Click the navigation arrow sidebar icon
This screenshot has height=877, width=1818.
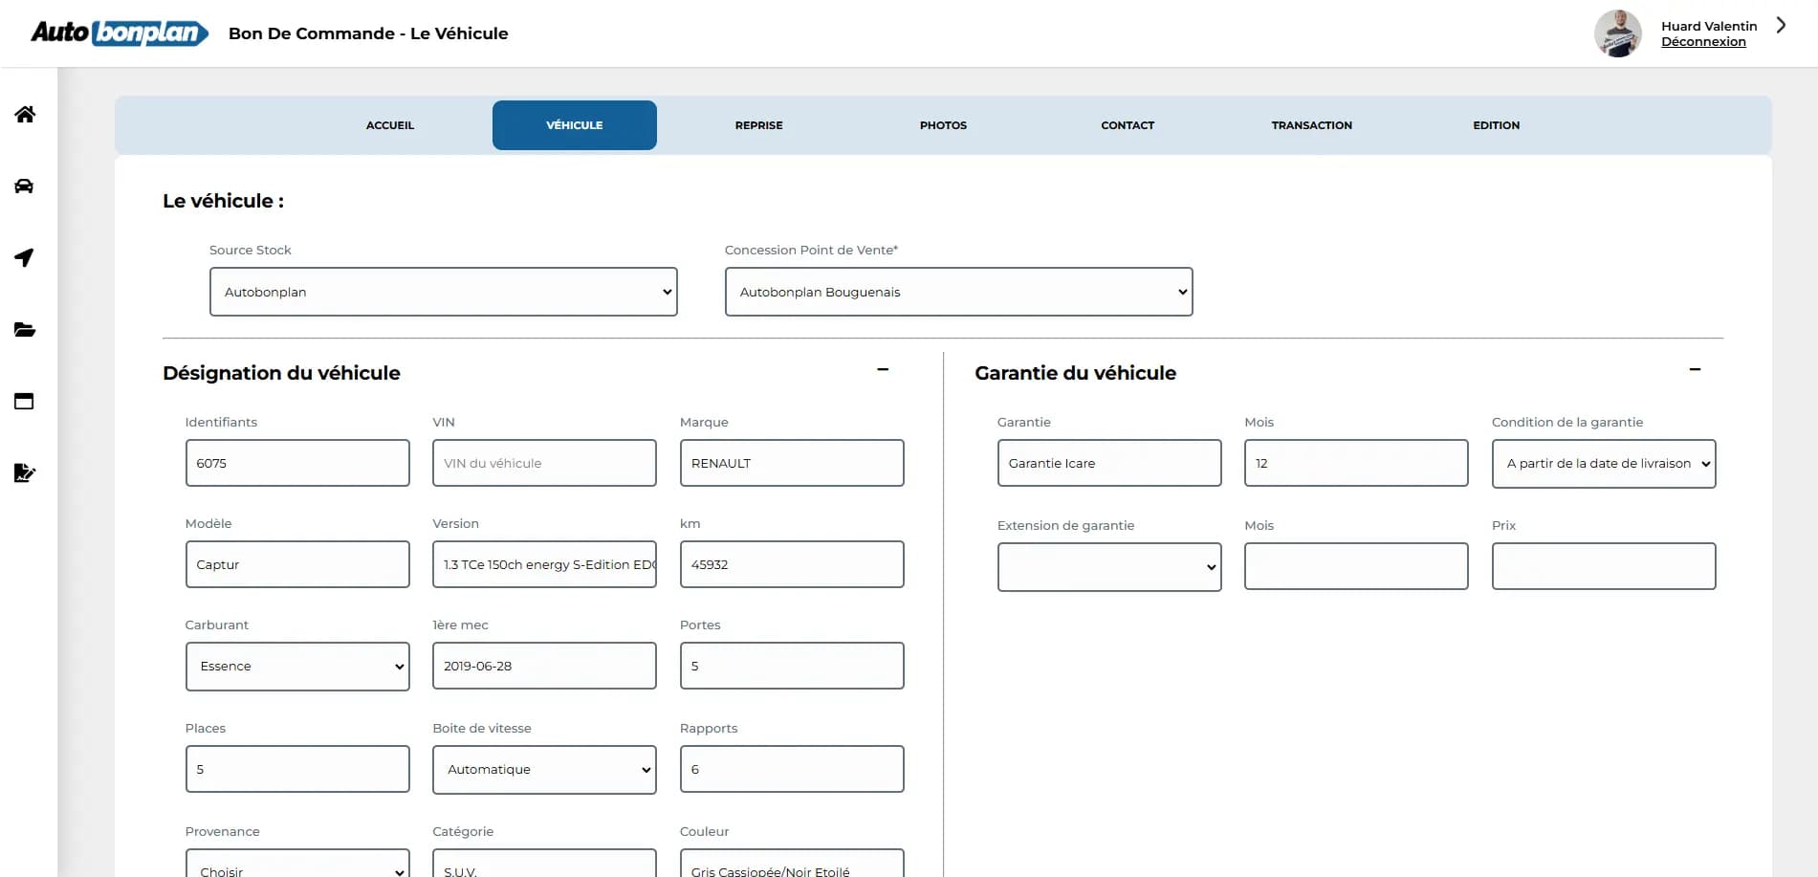[x=23, y=257]
